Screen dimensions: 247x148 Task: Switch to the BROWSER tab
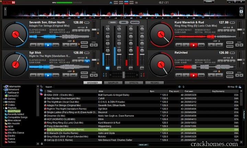93,83
